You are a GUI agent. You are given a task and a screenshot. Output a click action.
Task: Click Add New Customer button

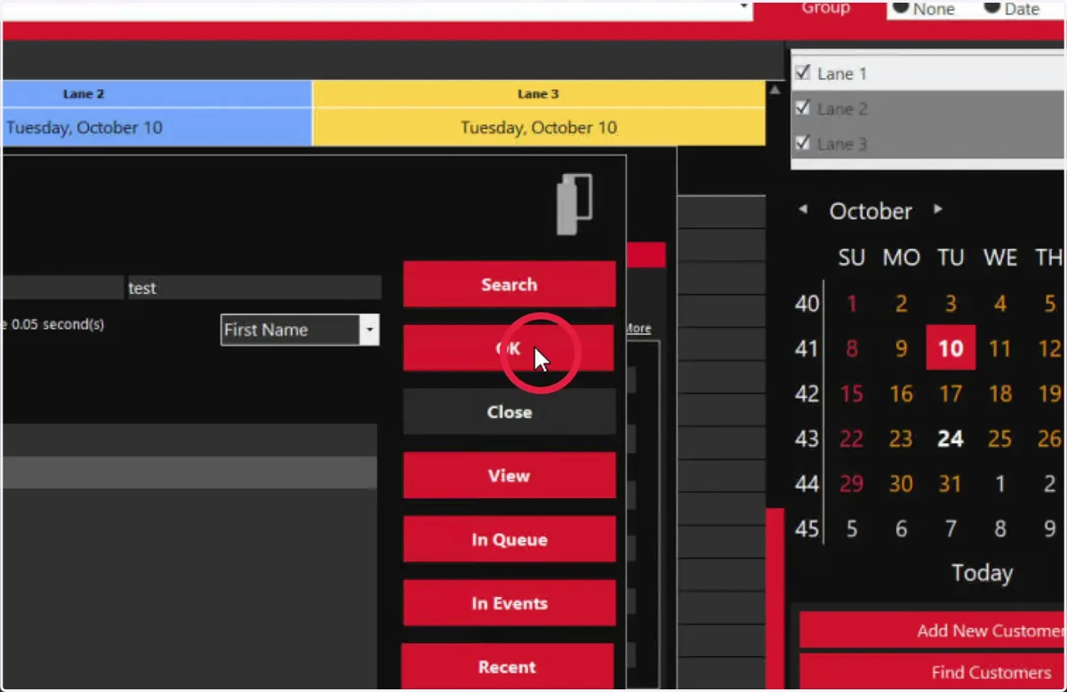tap(933, 631)
